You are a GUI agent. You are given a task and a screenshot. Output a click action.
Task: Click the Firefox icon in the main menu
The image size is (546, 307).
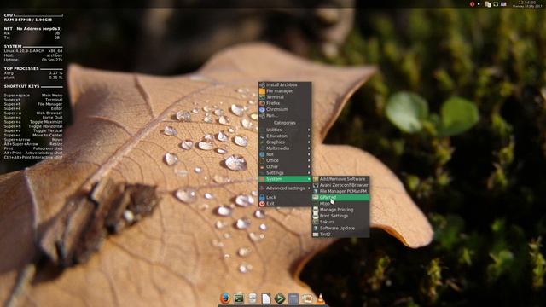[262, 103]
